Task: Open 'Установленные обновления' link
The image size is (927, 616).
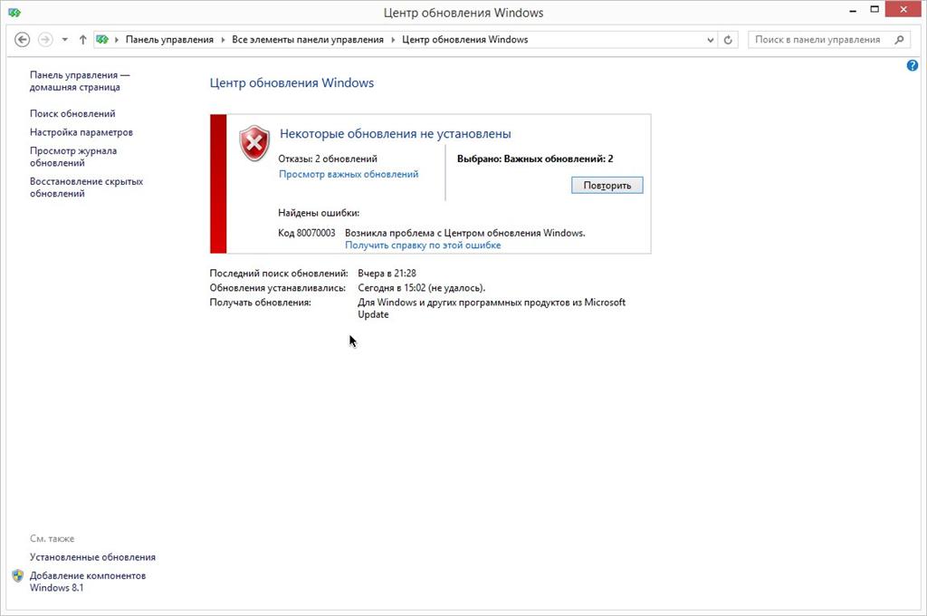Action: tap(93, 557)
